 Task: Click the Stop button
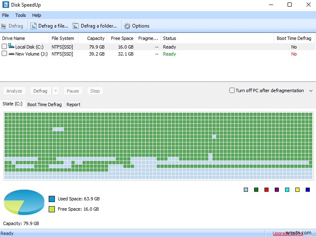95,91
